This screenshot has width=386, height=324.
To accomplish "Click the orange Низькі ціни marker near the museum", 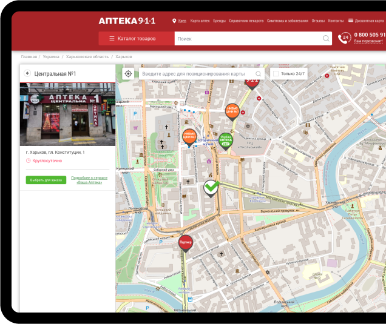I will 189,137.
